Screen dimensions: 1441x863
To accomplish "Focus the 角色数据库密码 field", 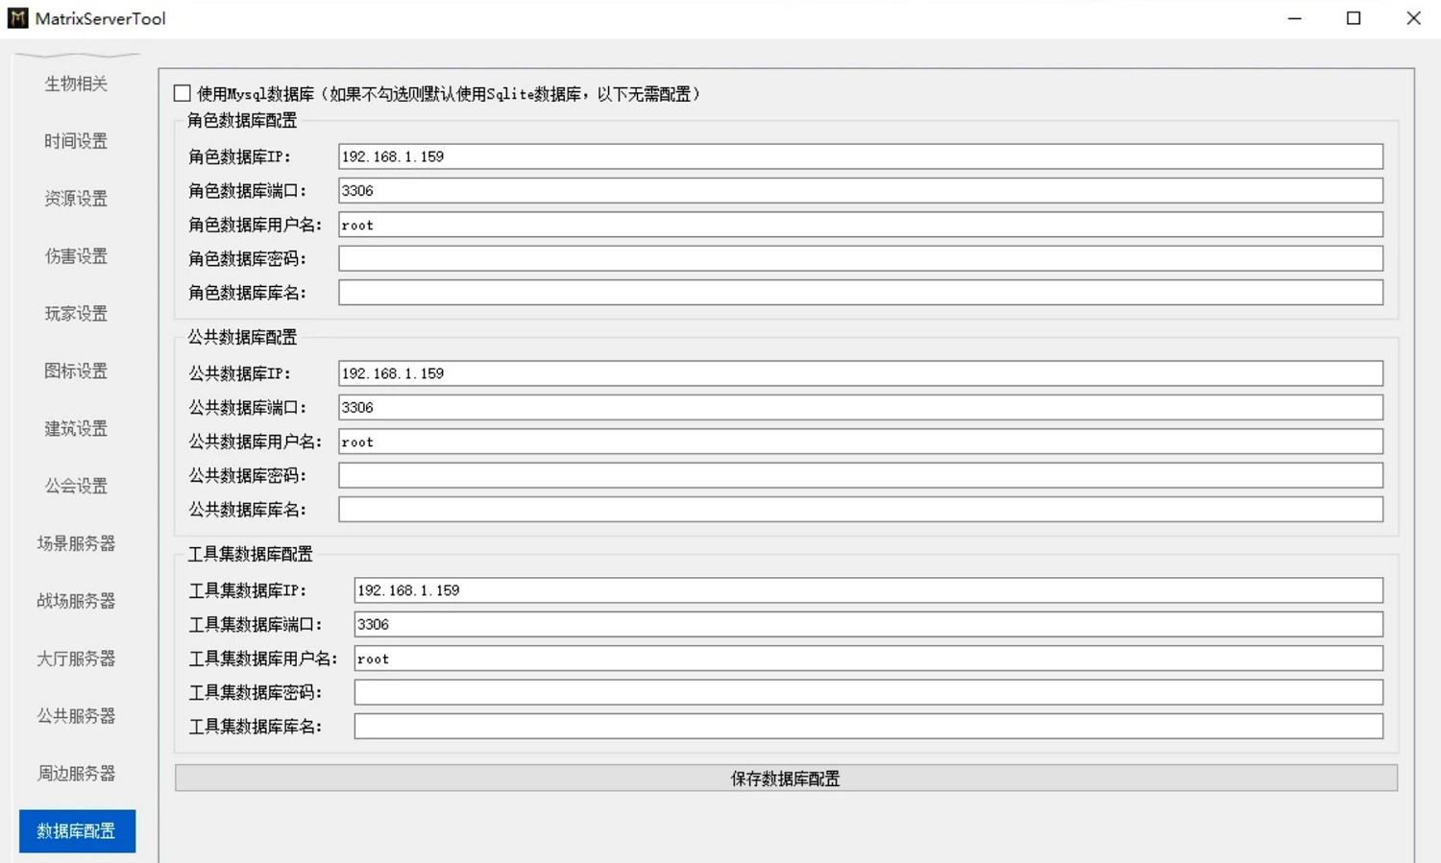I will click(860, 258).
